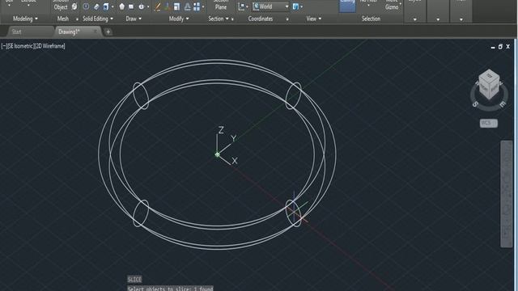Click the first Solid Editing icon
Viewport: 518px width, 291px height.
(86, 6)
